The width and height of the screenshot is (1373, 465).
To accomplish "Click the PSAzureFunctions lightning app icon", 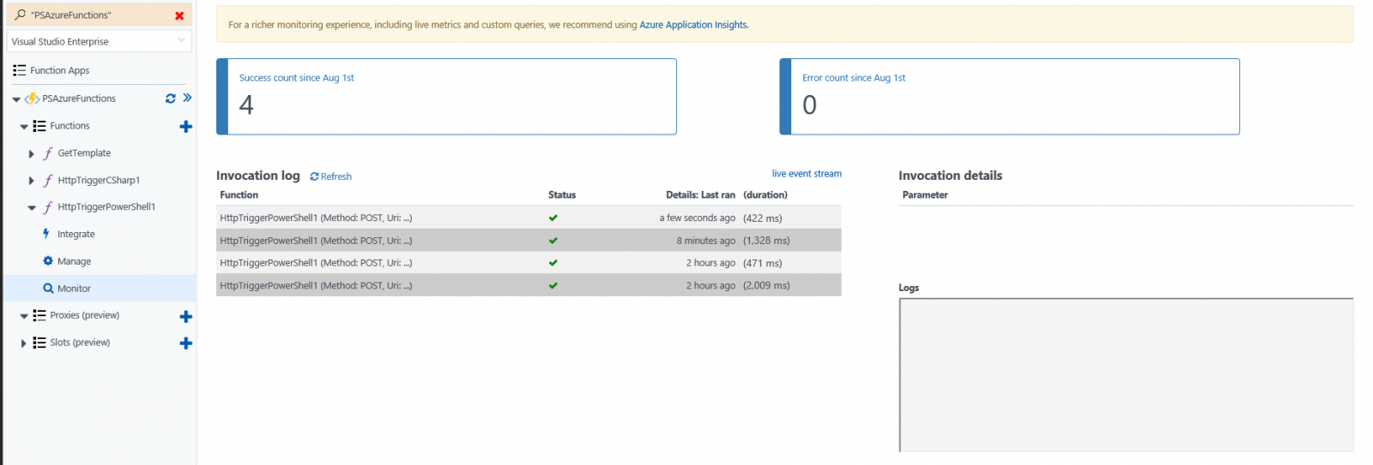I will 33,98.
